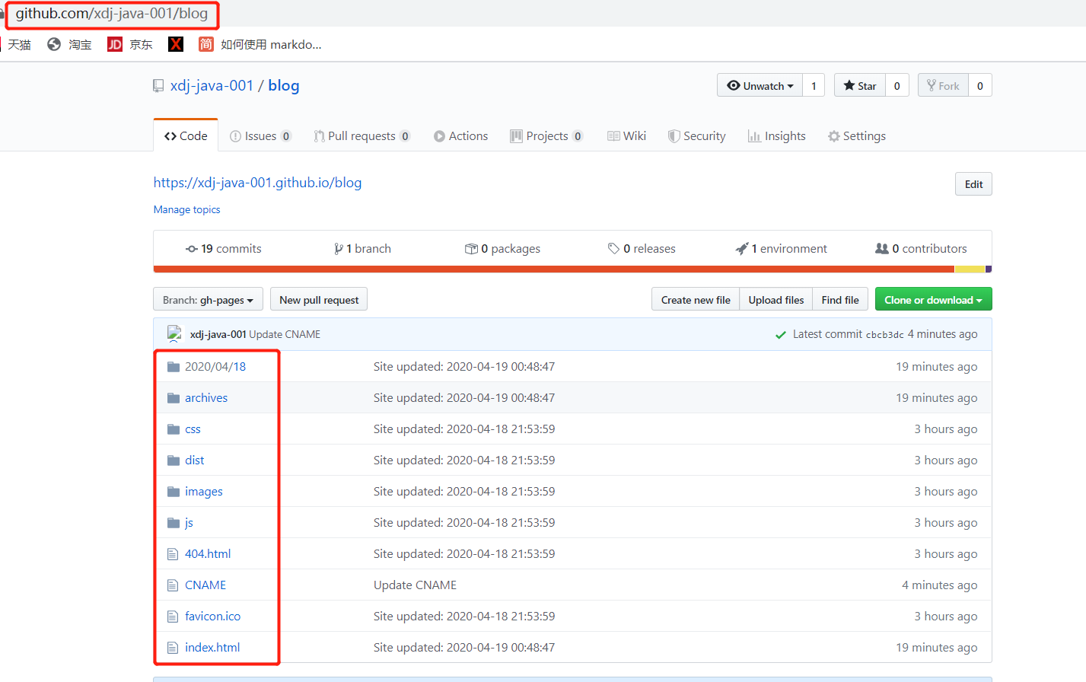Click the JD bookmark icon
Viewport: 1086px width, 682px height.
[115, 44]
